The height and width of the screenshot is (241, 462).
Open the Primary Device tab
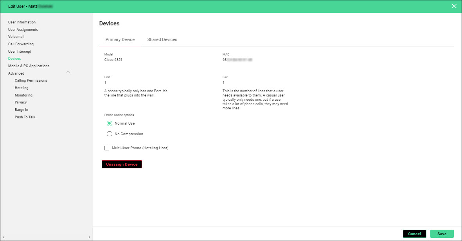point(120,39)
